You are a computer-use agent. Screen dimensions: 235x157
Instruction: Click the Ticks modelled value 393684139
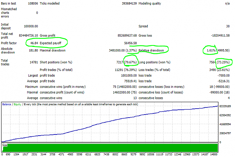pos(129,3)
